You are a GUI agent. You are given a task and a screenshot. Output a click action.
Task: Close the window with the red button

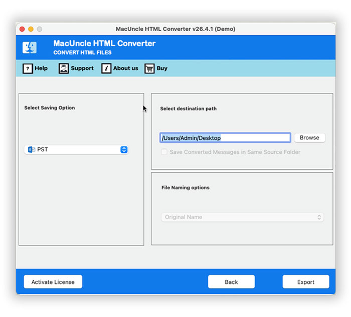(x=22, y=29)
